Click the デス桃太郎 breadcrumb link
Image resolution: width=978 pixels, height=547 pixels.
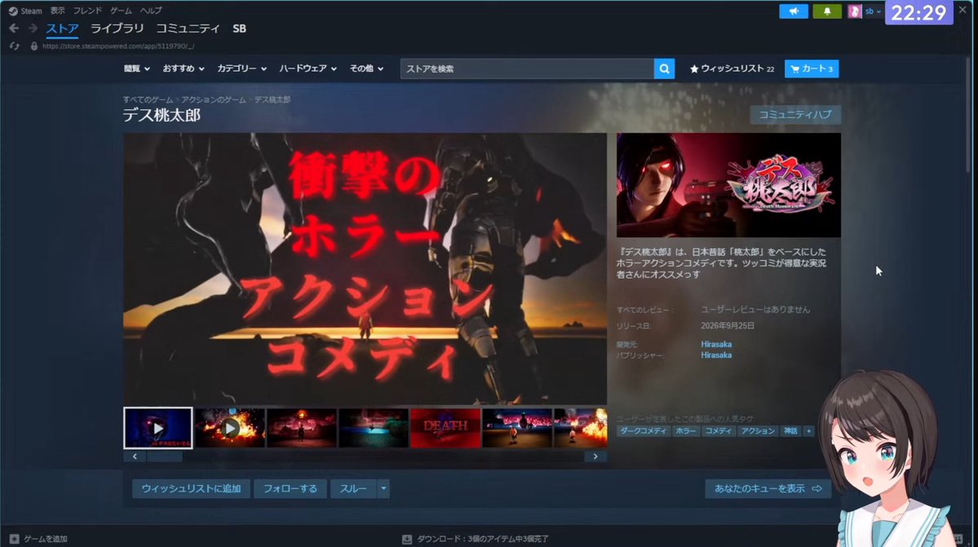point(272,99)
